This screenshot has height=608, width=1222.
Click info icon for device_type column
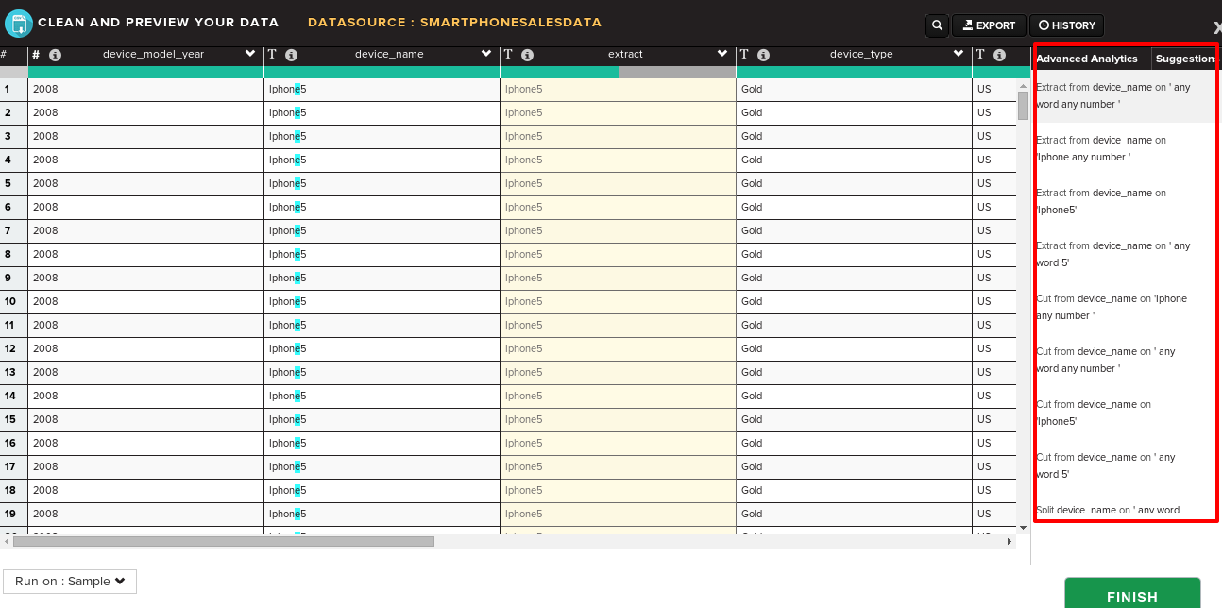tap(763, 55)
